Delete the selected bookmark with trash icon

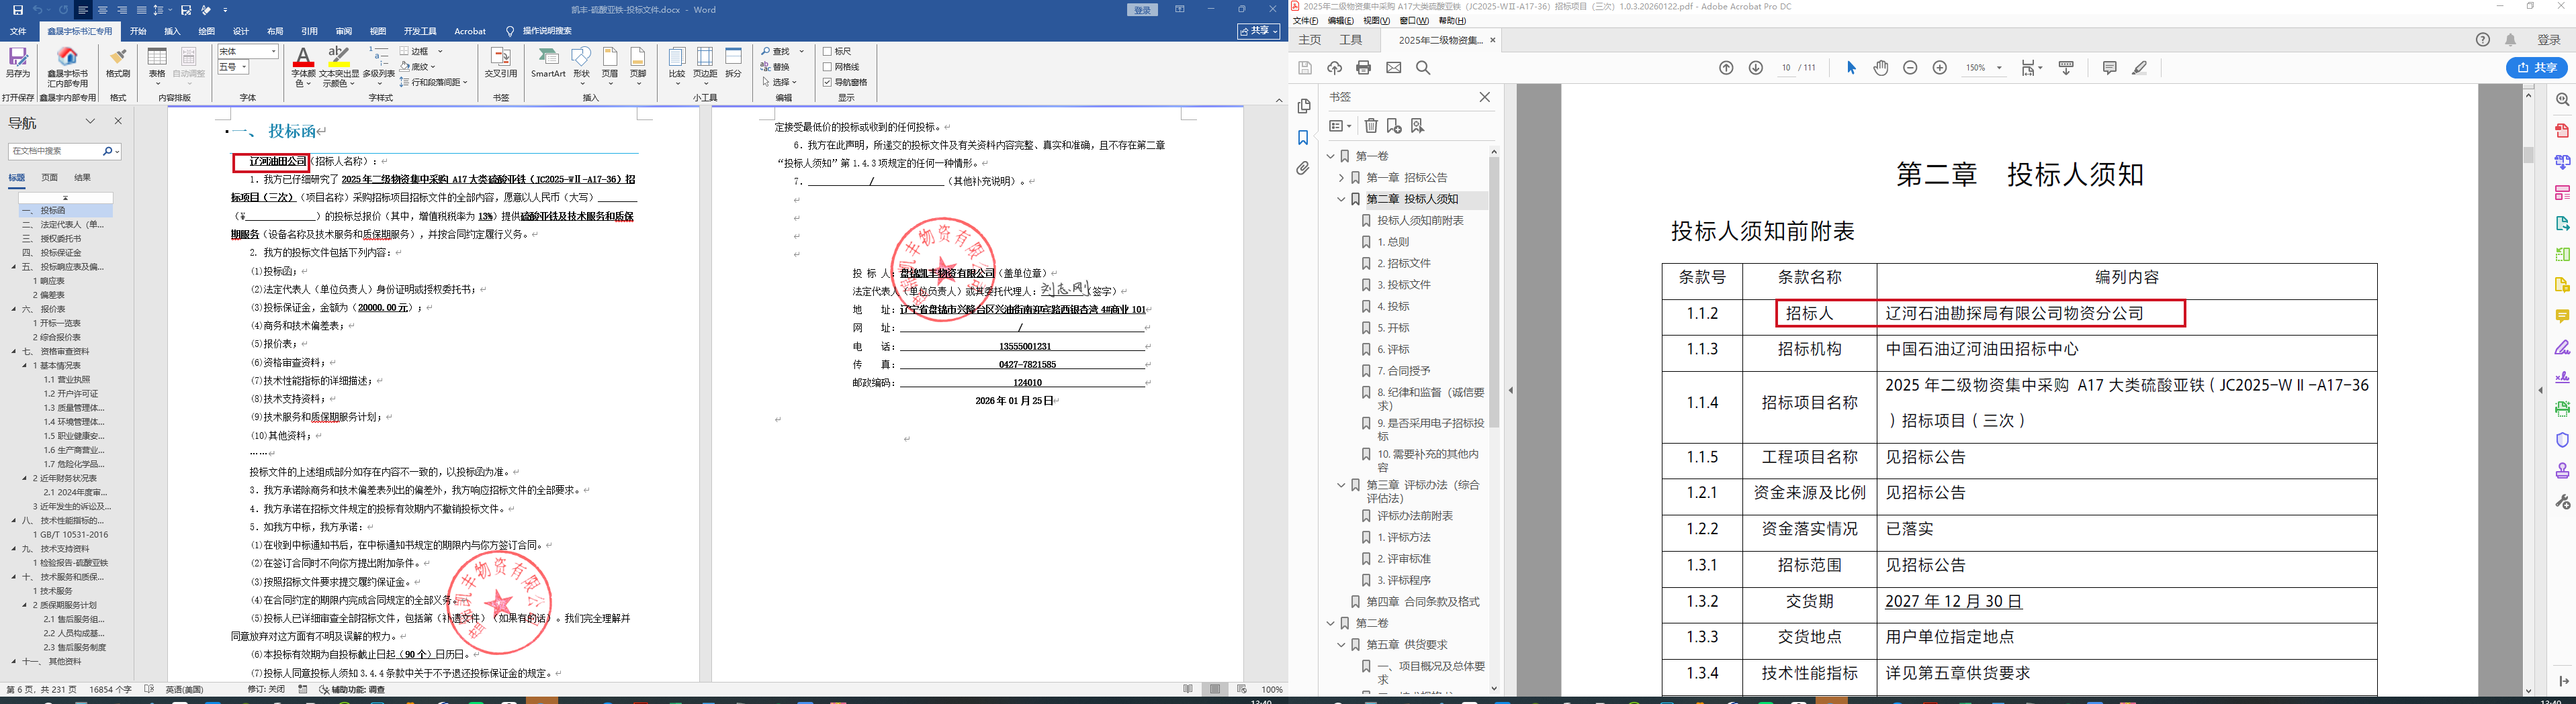pyautogui.click(x=1371, y=125)
